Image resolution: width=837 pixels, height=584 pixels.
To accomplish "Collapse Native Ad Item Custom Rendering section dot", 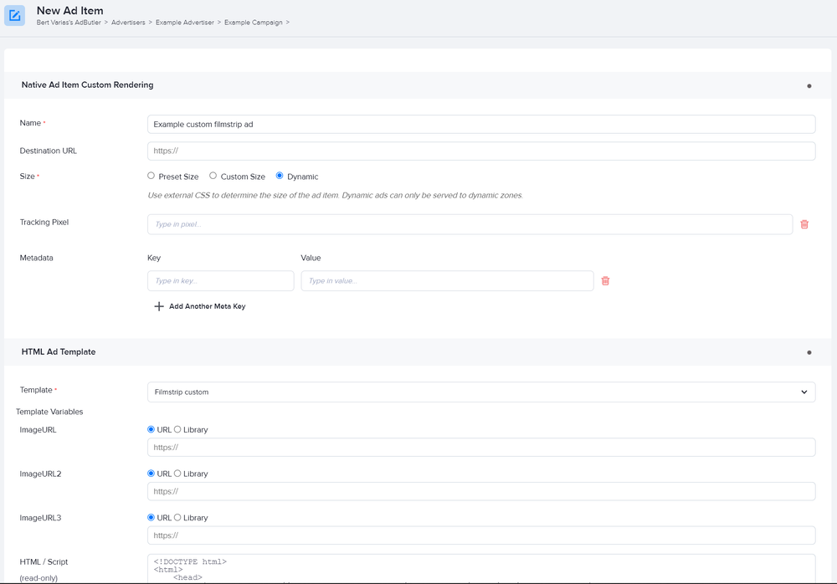I will [x=809, y=86].
